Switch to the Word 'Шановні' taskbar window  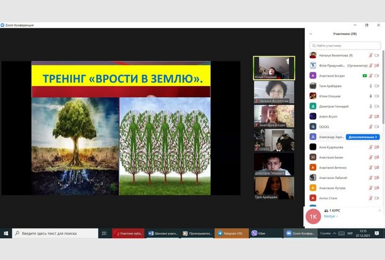click(x=163, y=233)
